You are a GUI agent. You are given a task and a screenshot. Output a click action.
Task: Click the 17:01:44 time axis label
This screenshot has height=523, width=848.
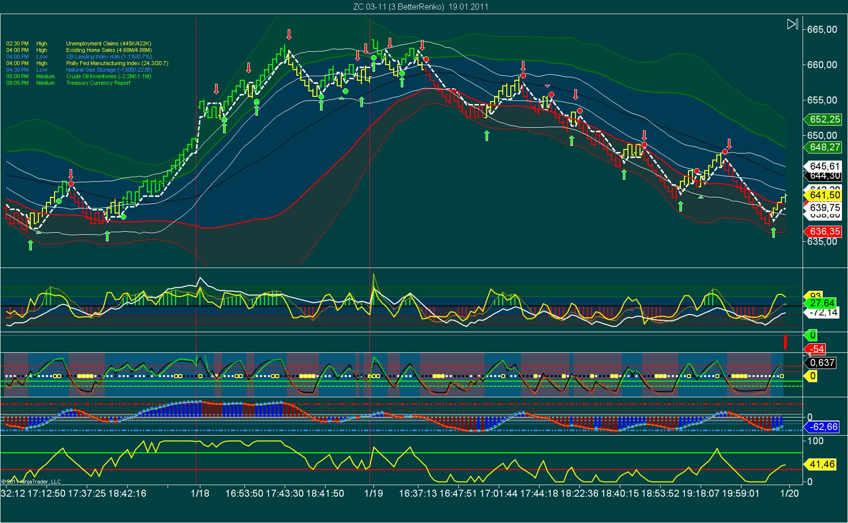pyautogui.click(x=498, y=493)
